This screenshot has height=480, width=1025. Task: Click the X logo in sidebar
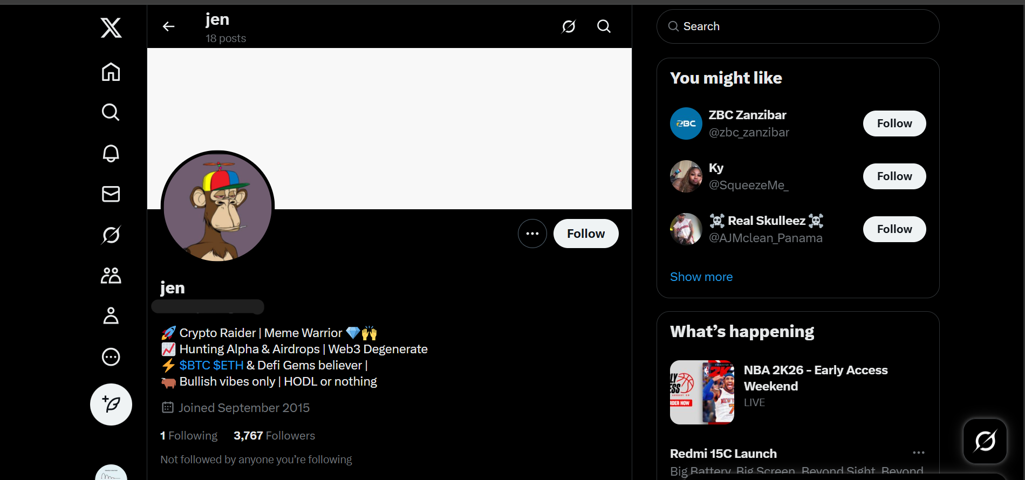tap(111, 28)
